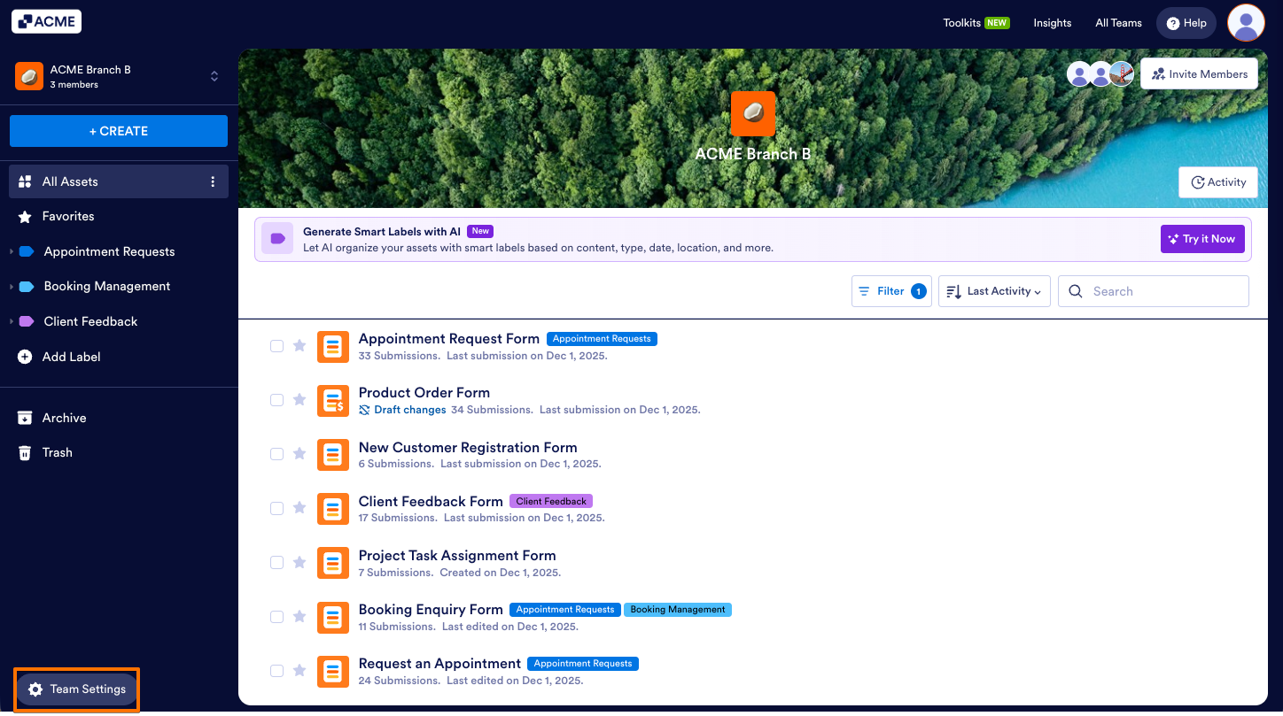Expand the Client Feedback label arrow
Image resolution: width=1283 pixels, height=716 pixels.
click(12, 321)
